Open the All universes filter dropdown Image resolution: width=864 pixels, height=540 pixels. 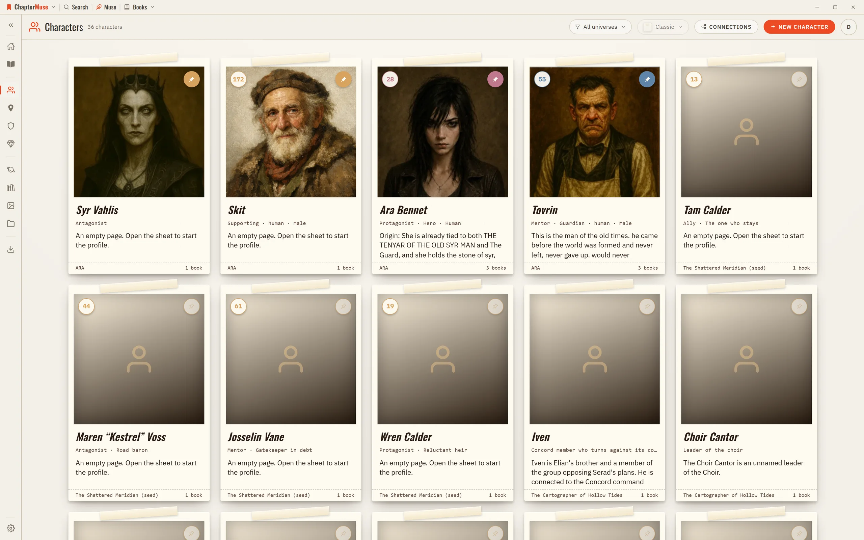tap(600, 27)
